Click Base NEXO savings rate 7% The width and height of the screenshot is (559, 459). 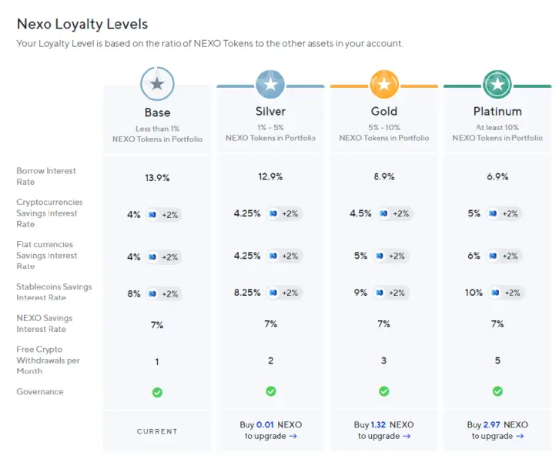[x=157, y=325]
